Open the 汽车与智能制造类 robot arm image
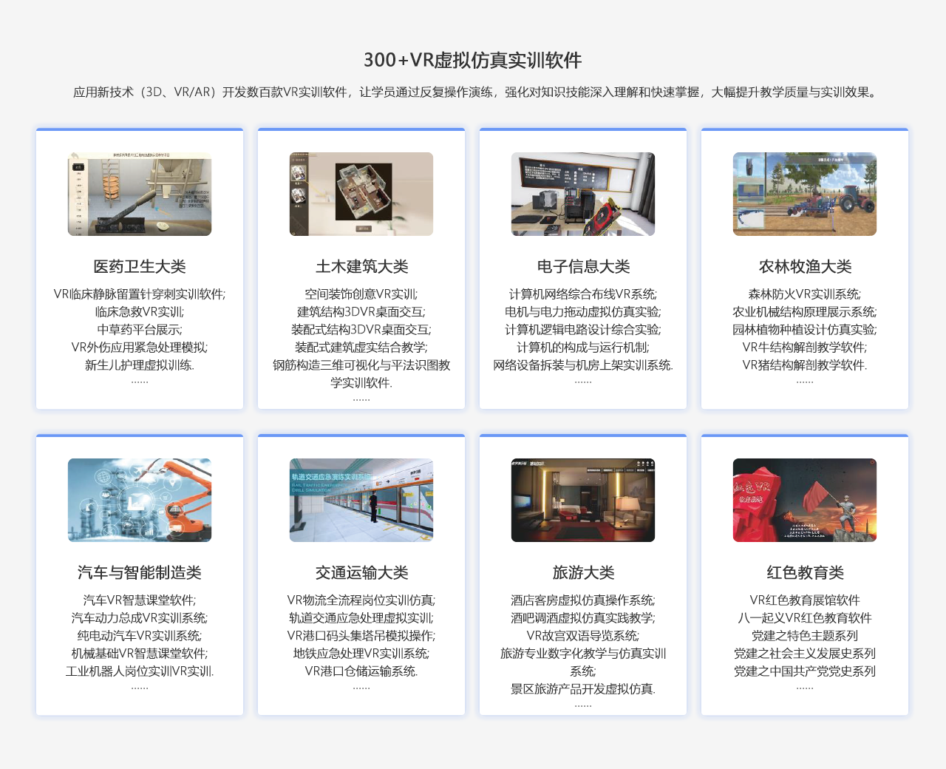946x769 pixels. pyautogui.click(x=140, y=500)
